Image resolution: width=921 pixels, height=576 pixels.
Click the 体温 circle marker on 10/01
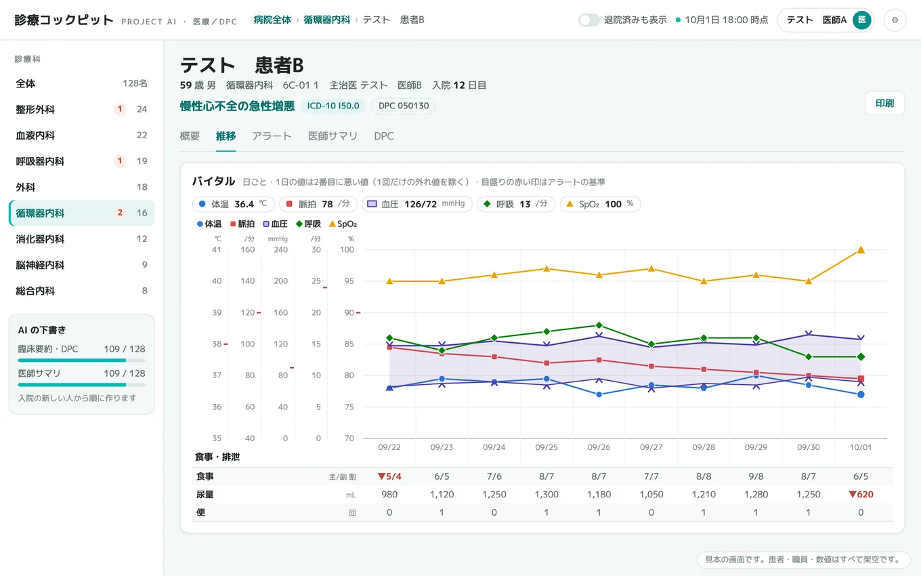(x=861, y=394)
